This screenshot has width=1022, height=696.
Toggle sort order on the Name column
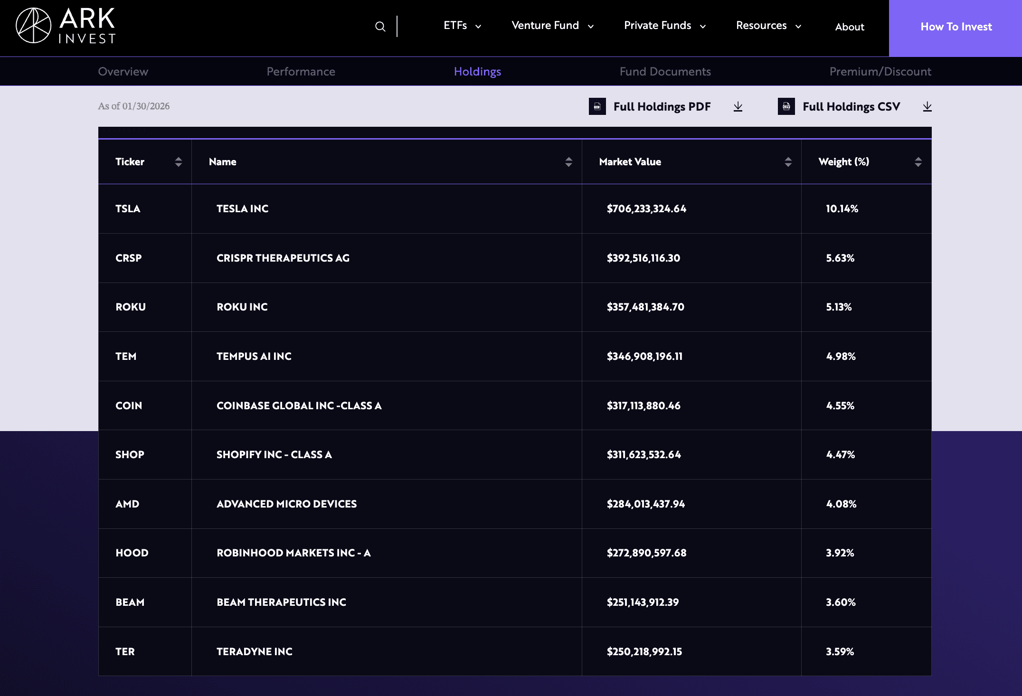pos(568,161)
